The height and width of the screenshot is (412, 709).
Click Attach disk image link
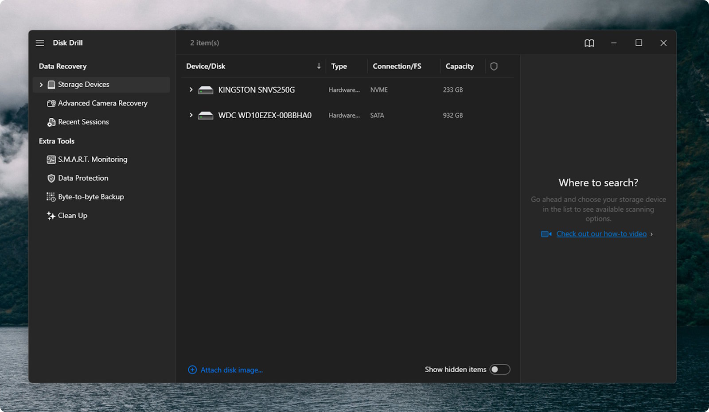coord(231,370)
